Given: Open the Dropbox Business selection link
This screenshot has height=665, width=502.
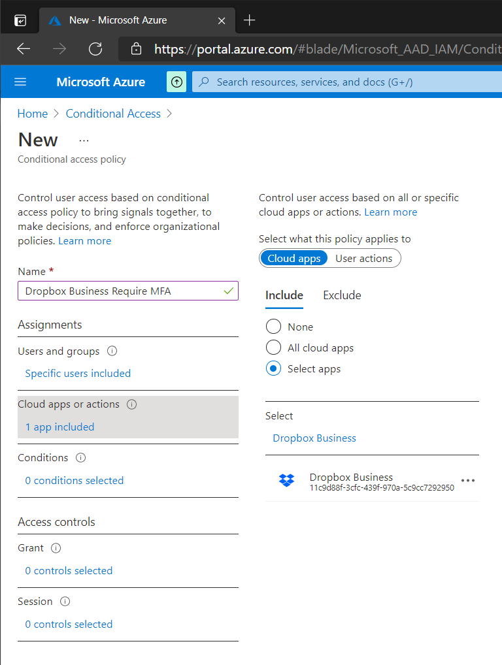Looking at the screenshot, I should pyautogui.click(x=314, y=438).
